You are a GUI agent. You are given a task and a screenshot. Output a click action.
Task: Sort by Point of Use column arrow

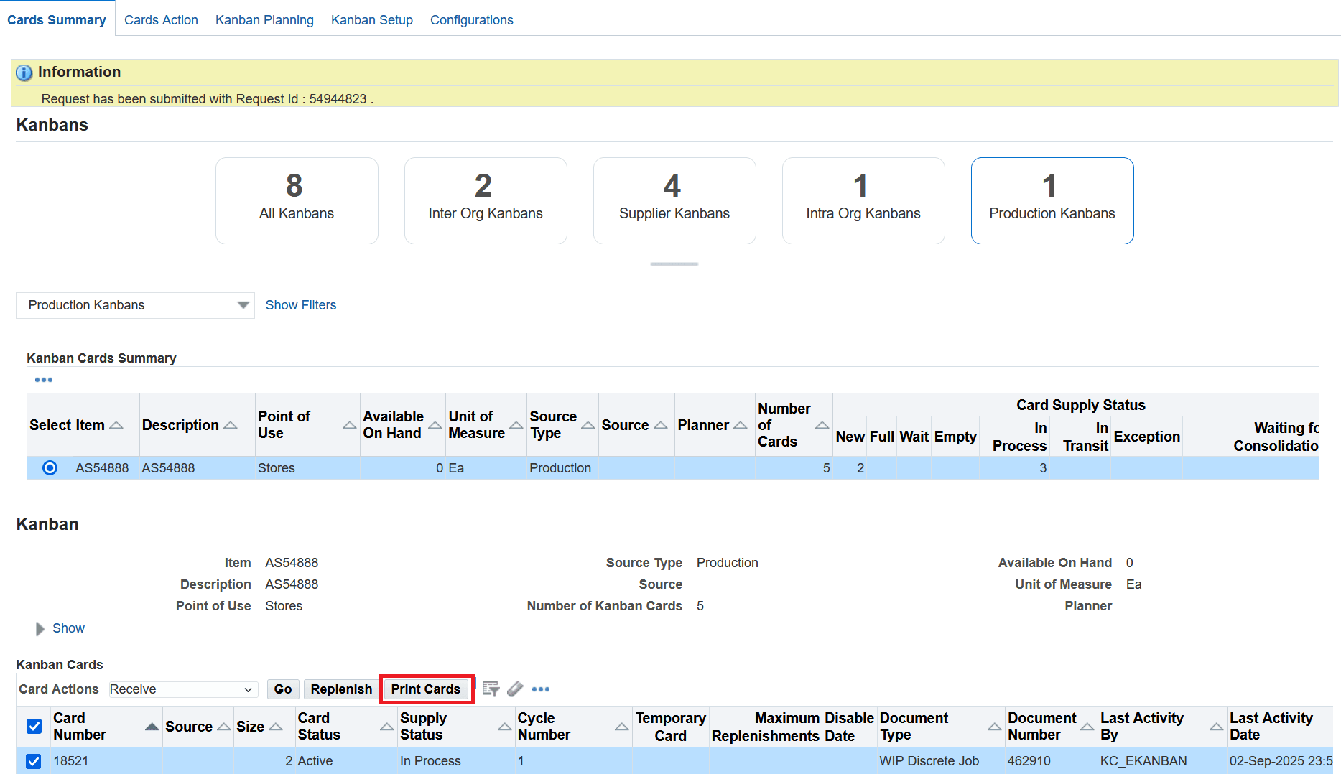pos(350,426)
